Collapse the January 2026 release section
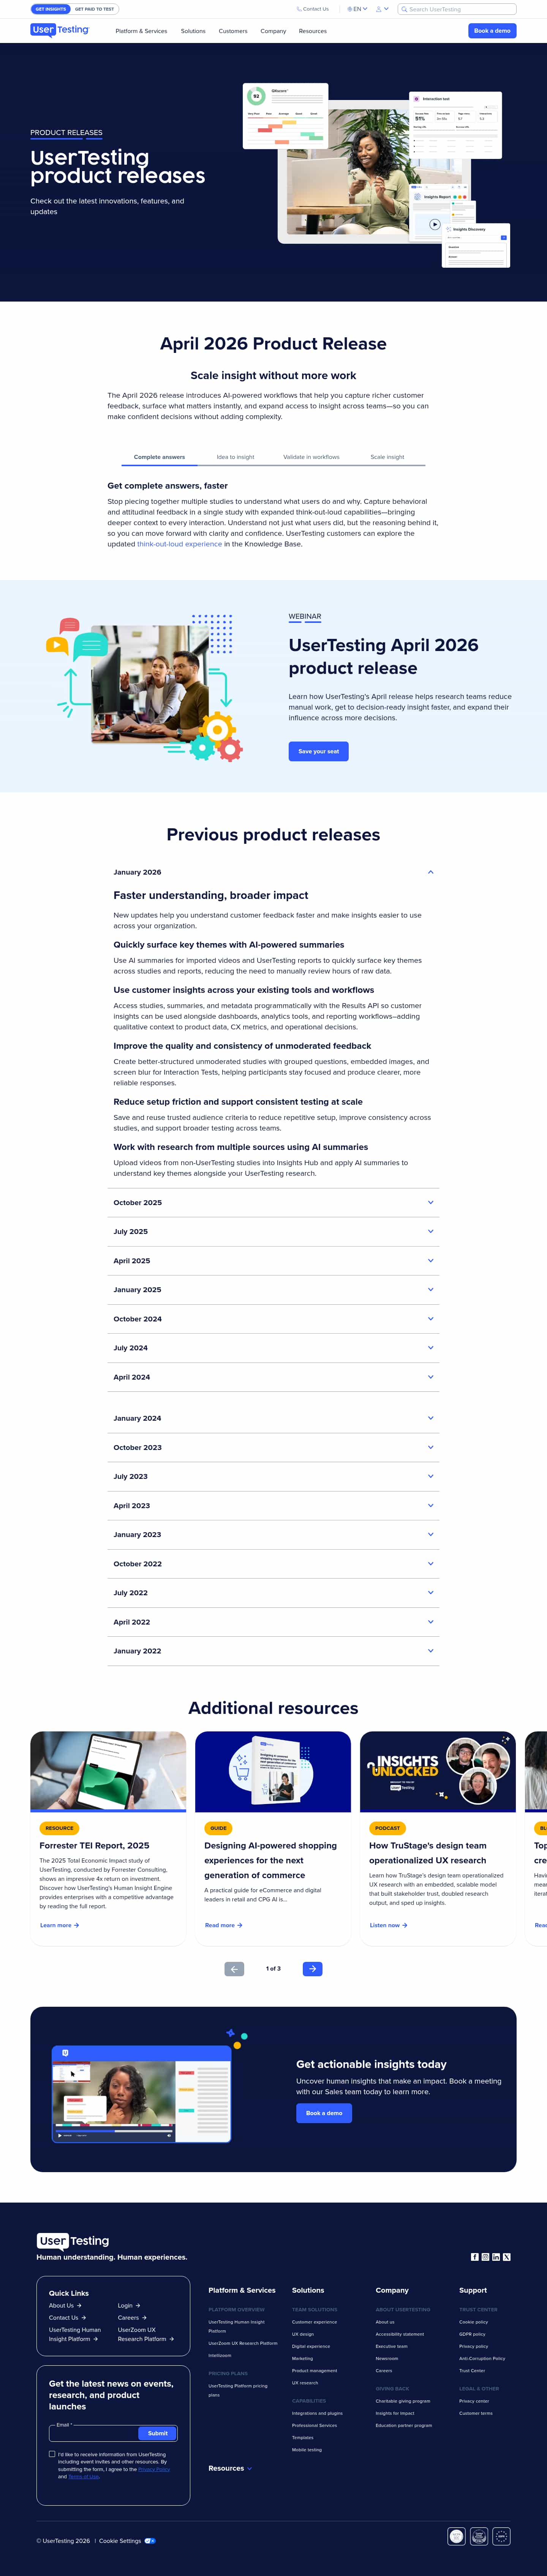 click(430, 872)
